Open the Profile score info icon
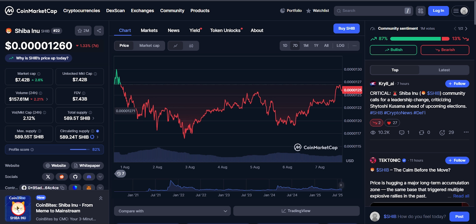This screenshot has width=476, height=224. point(32,150)
